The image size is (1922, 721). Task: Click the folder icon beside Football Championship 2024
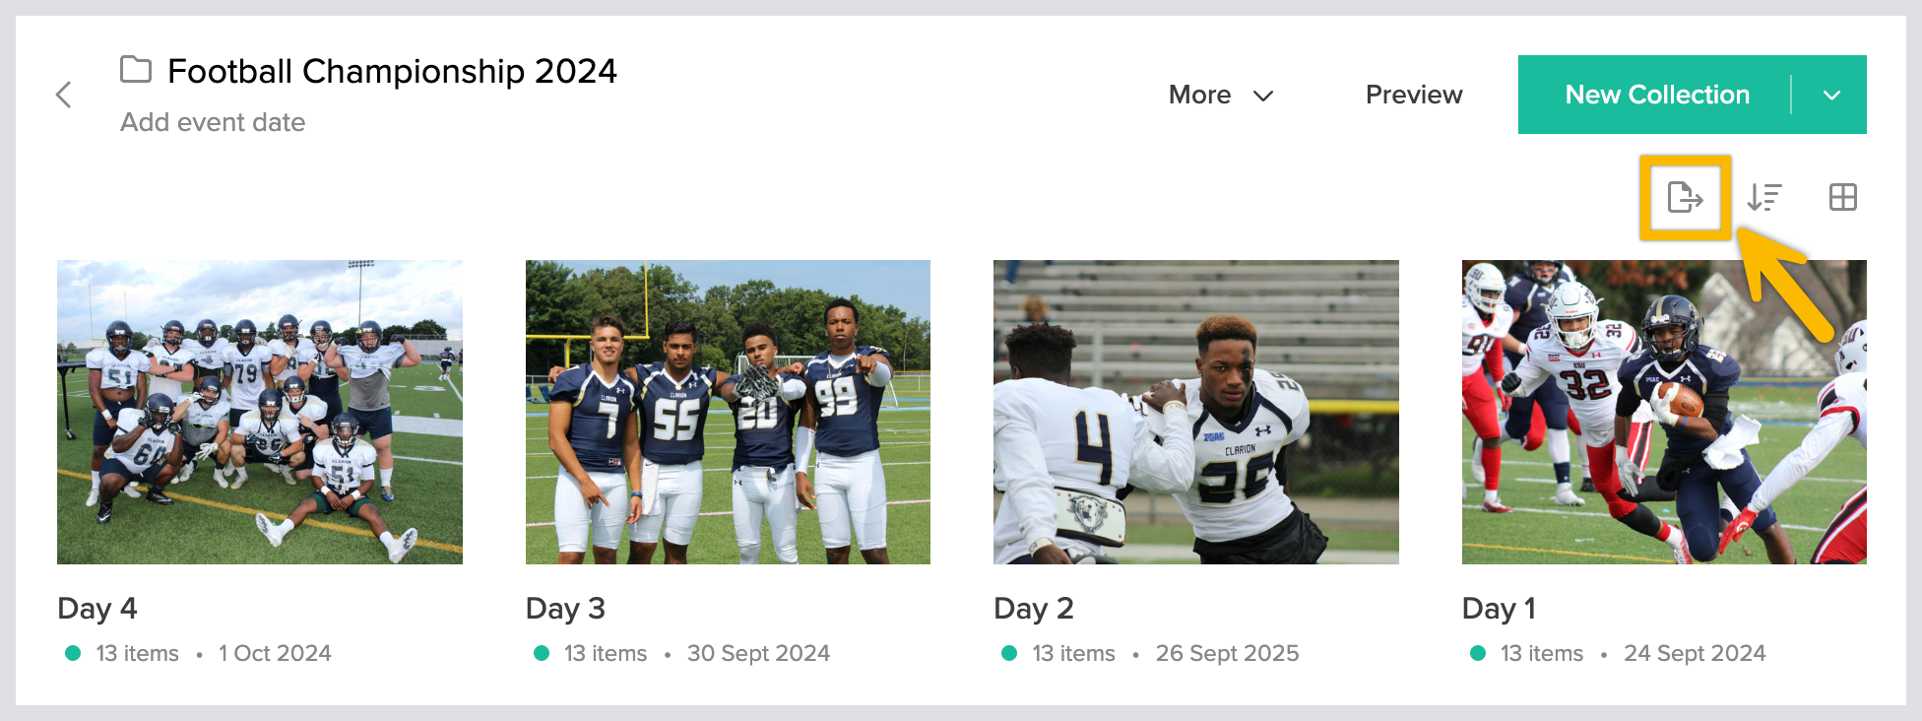(136, 70)
